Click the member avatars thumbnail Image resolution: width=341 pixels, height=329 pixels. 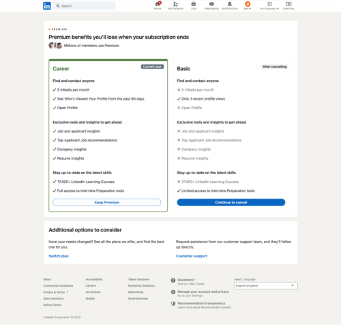pos(55,46)
